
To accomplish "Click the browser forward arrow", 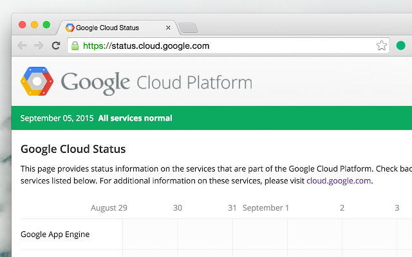I will [x=39, y=46].
